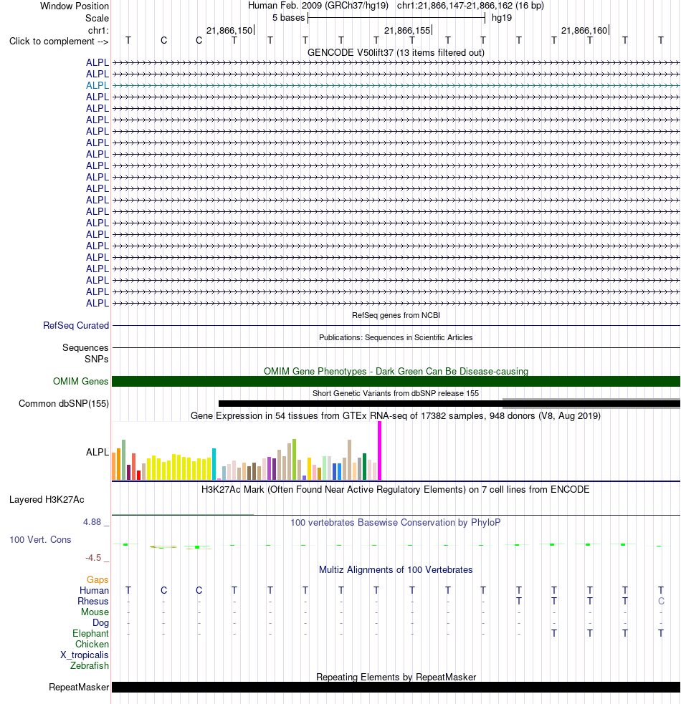
Task: Open the 100 vertebrates PhyloP conservation title
Action: (x=396, y=523)
